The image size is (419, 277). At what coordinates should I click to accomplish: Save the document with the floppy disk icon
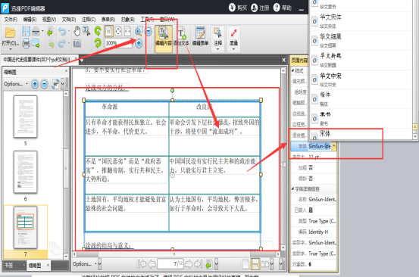pyautogui.click(x=26, y=31)
